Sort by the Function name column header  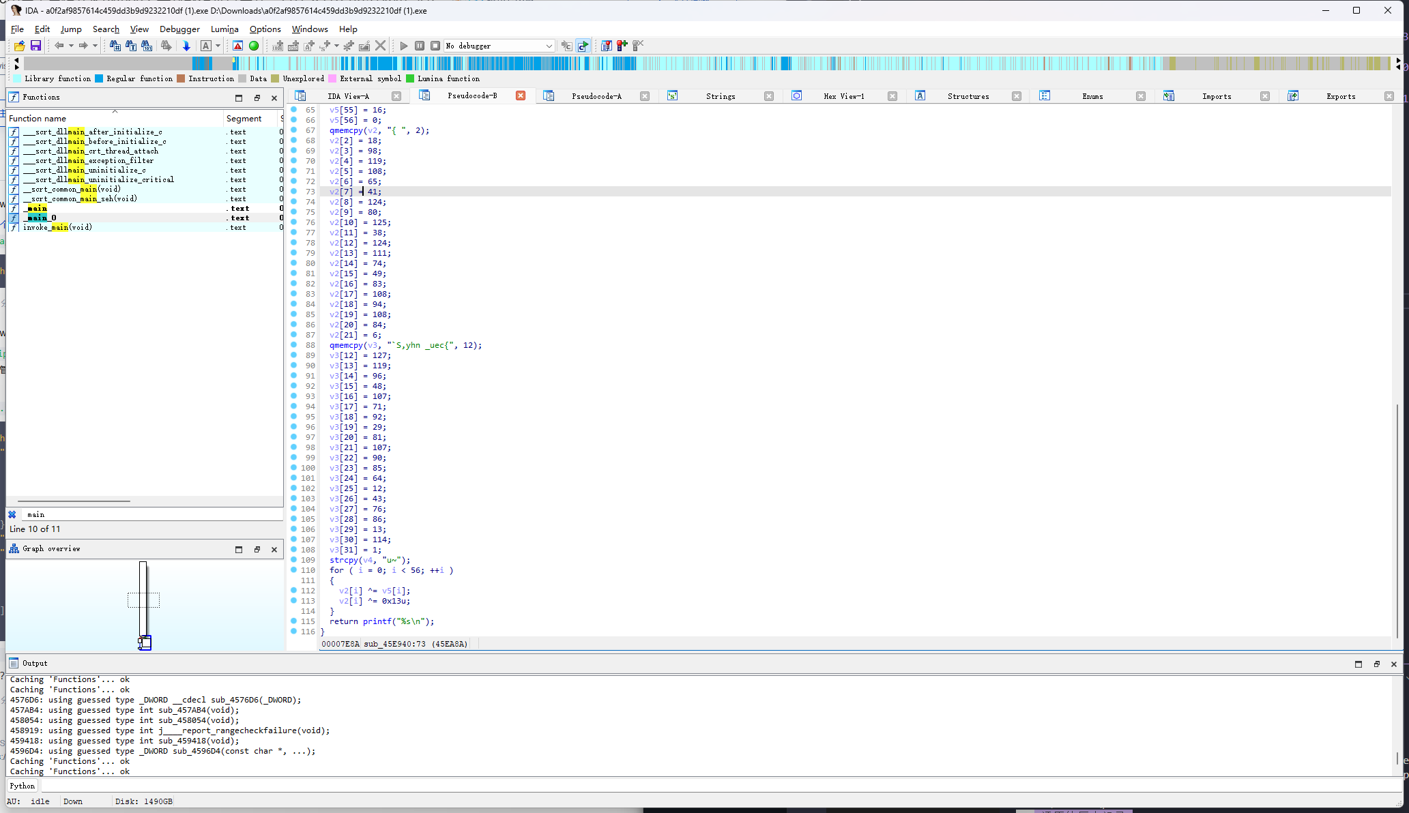(x=115, y=118)
